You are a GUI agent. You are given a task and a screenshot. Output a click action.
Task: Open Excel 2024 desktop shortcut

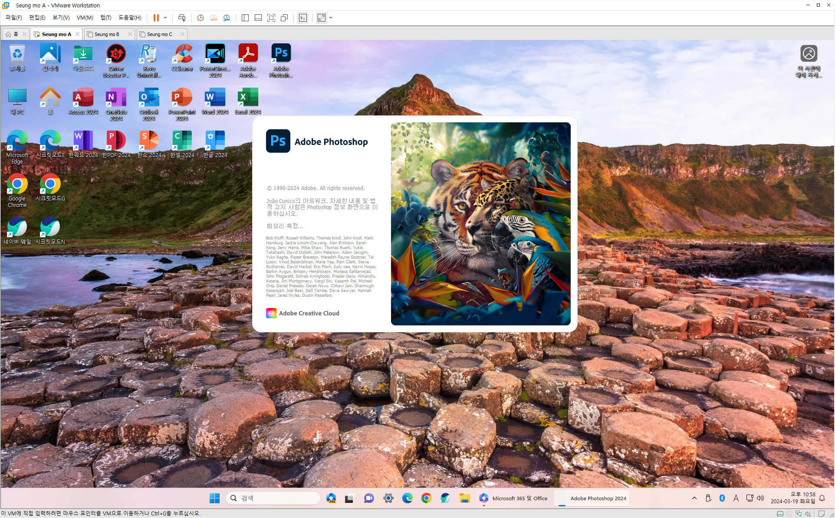point(248,101)
